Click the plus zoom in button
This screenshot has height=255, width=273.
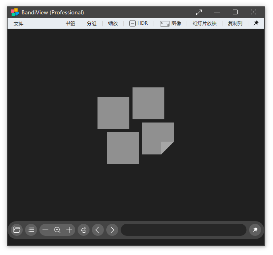tap(69, 230)
